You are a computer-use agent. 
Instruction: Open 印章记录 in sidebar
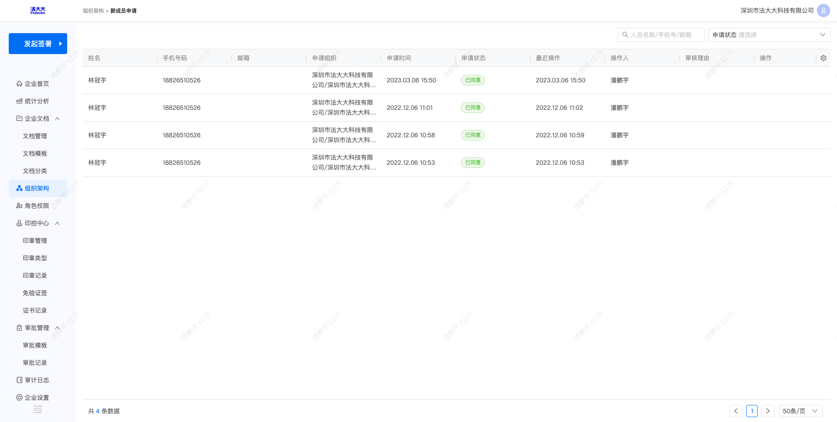click(35, 276)
